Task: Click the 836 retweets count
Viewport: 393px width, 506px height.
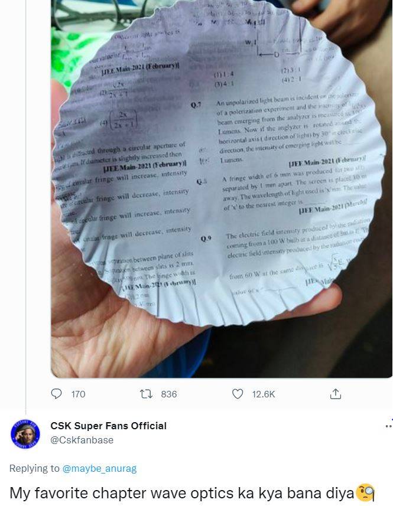Action: [x=169, y=394]
